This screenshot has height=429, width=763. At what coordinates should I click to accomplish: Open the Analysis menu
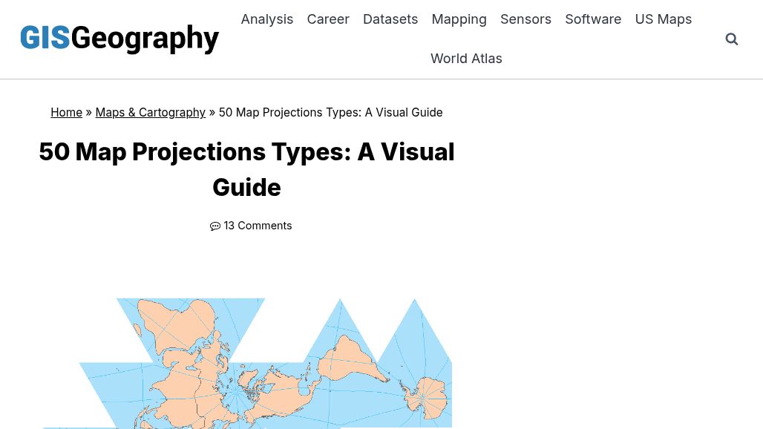coord(267,19)
